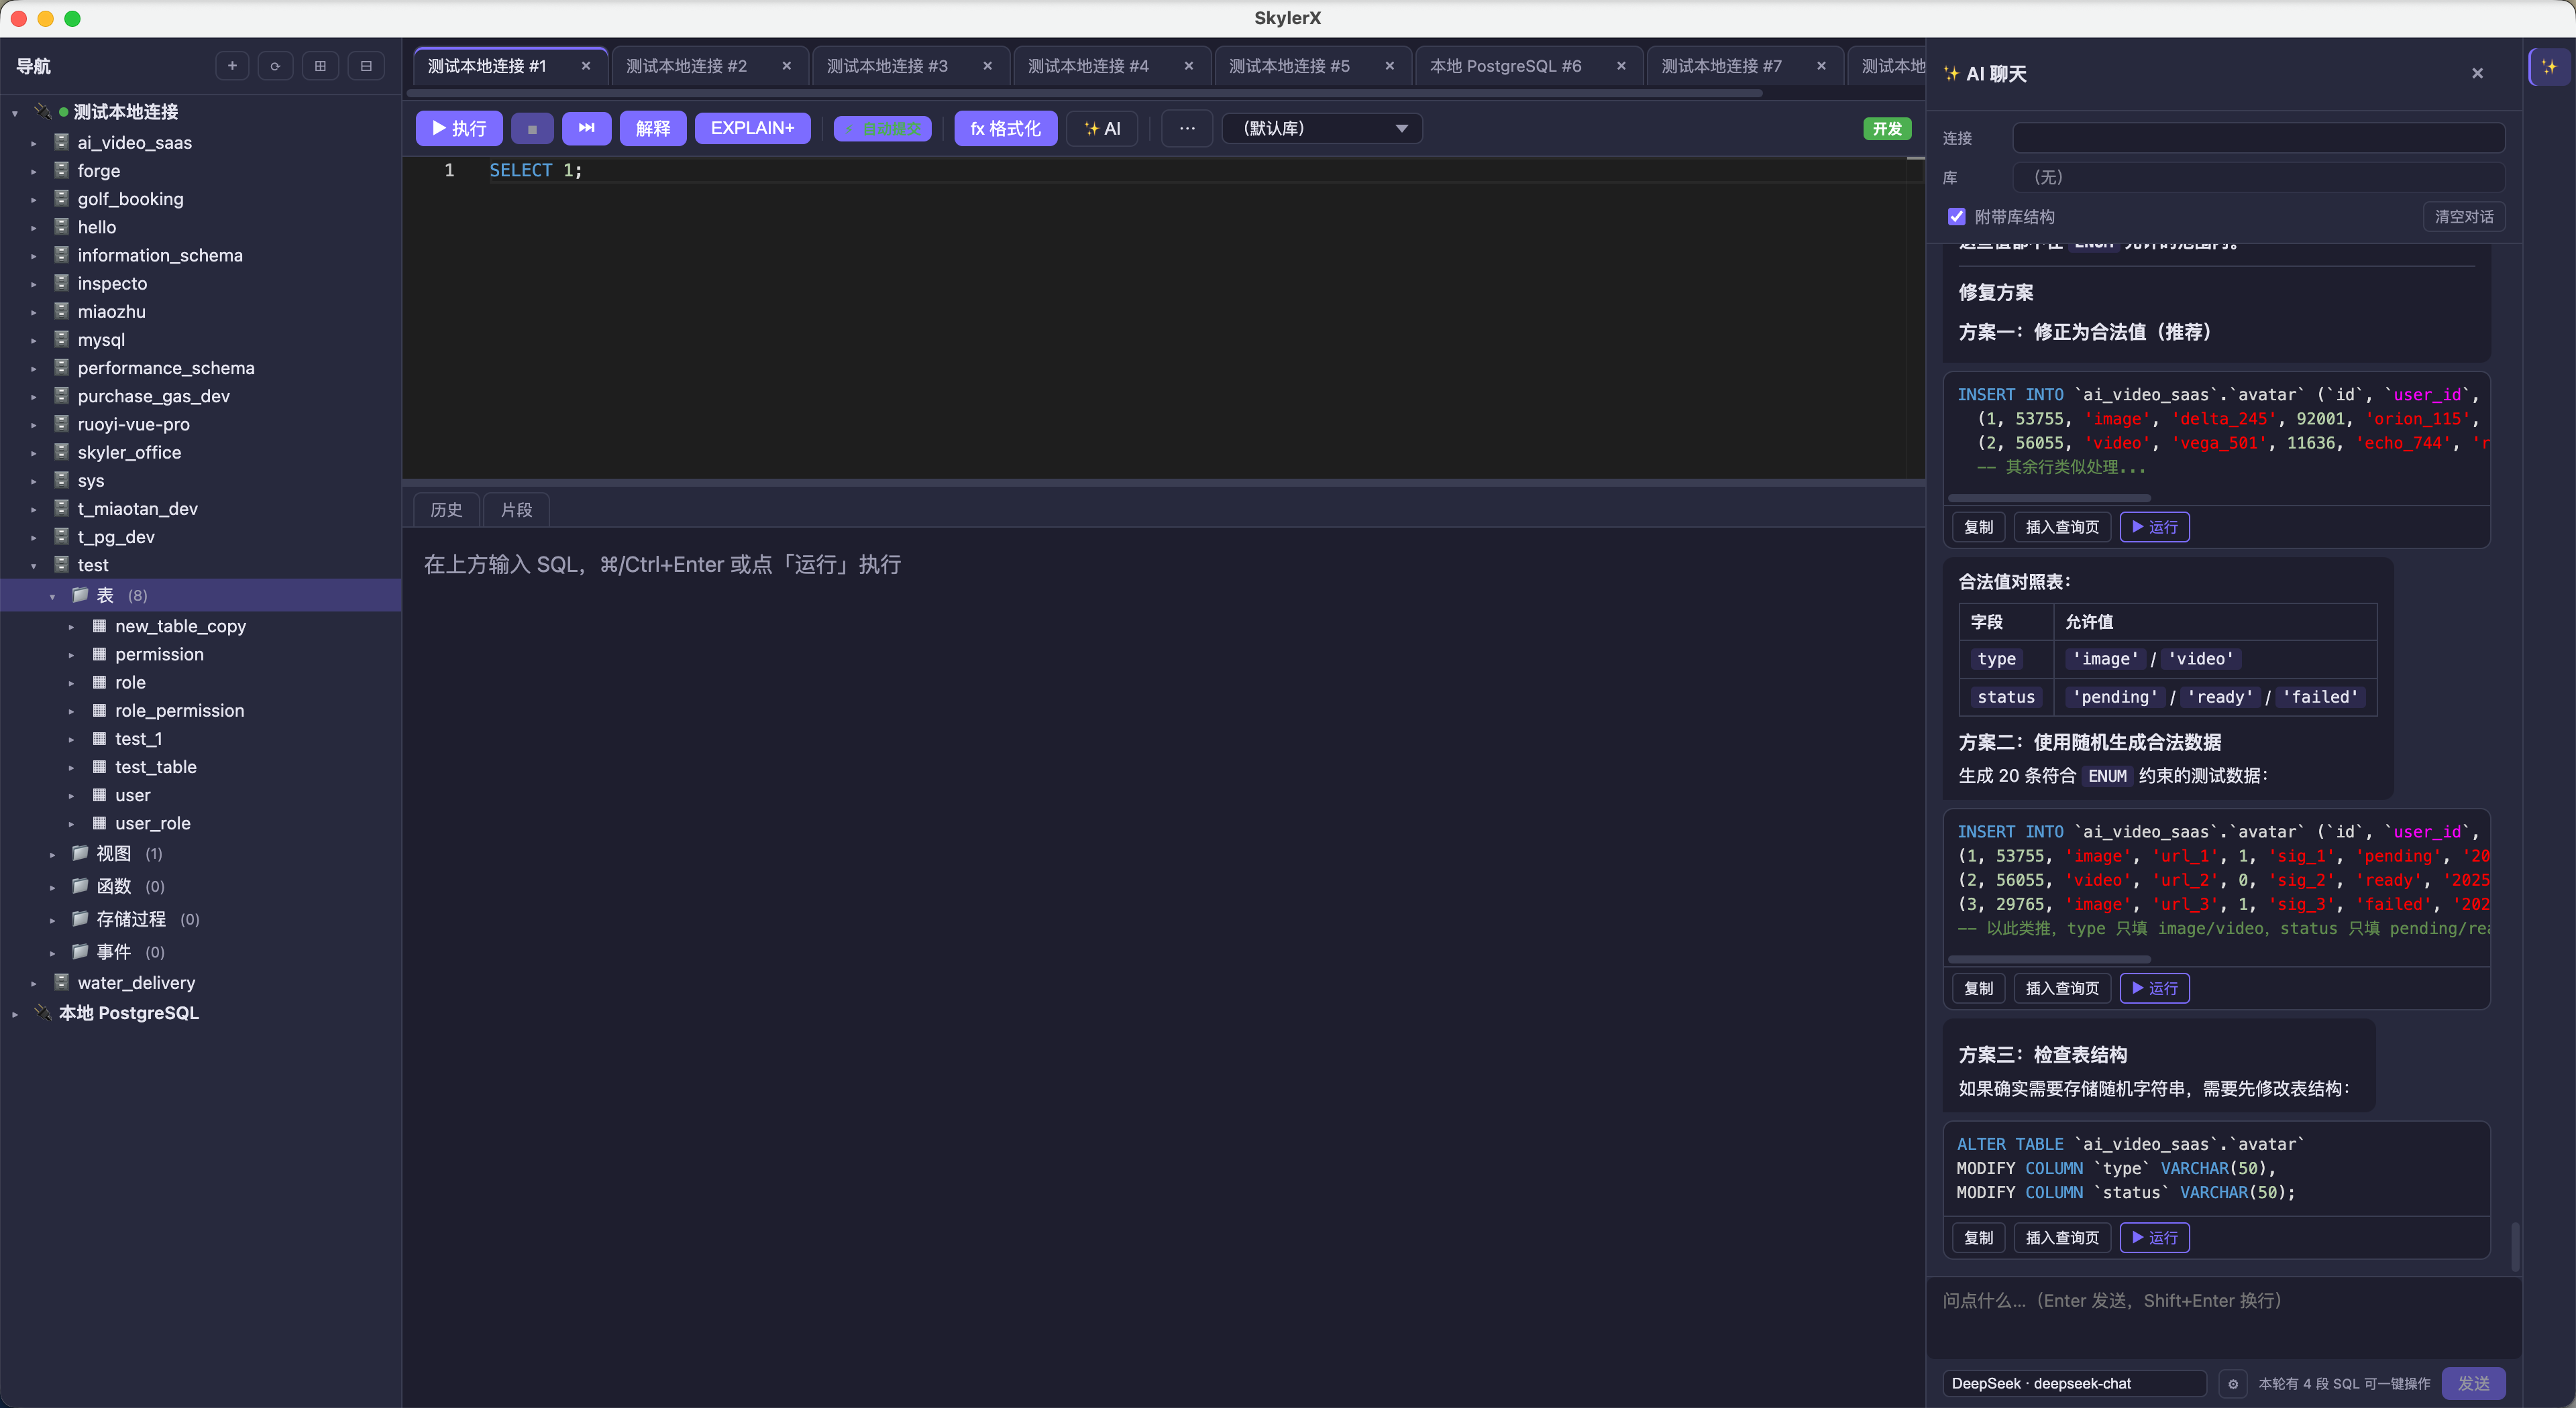
Task: Click the 发送 send button
Action: (x=2473, y=1383)
